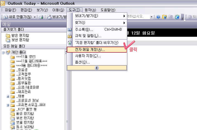Open the 편집(E) menu
The width and height of the screenshot is (197, 130).
point(26,10)
